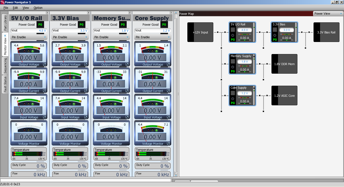The image size is (344, 187).
Task: Click play arrow icon above 5V I/O Rail column
Action: pyautogui.click(x=47, y=13)
